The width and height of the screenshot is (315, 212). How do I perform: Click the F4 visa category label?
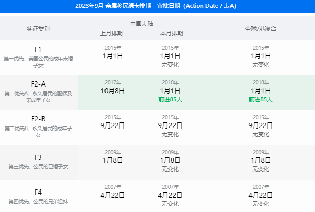coord(38,192)
